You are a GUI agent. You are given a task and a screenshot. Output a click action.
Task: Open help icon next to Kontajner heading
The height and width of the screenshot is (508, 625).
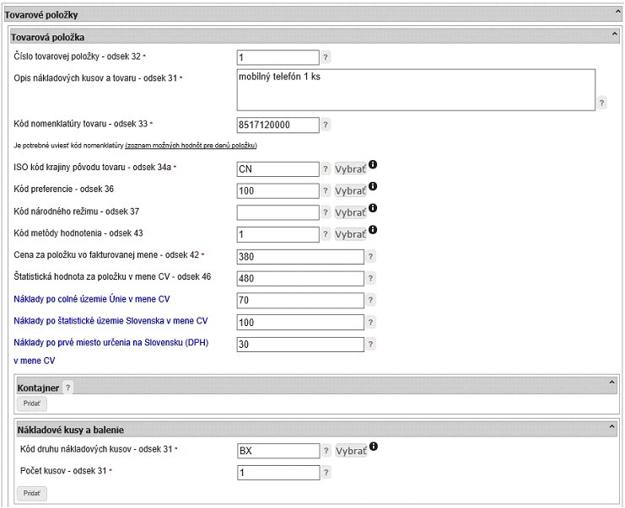click(67, 388)
